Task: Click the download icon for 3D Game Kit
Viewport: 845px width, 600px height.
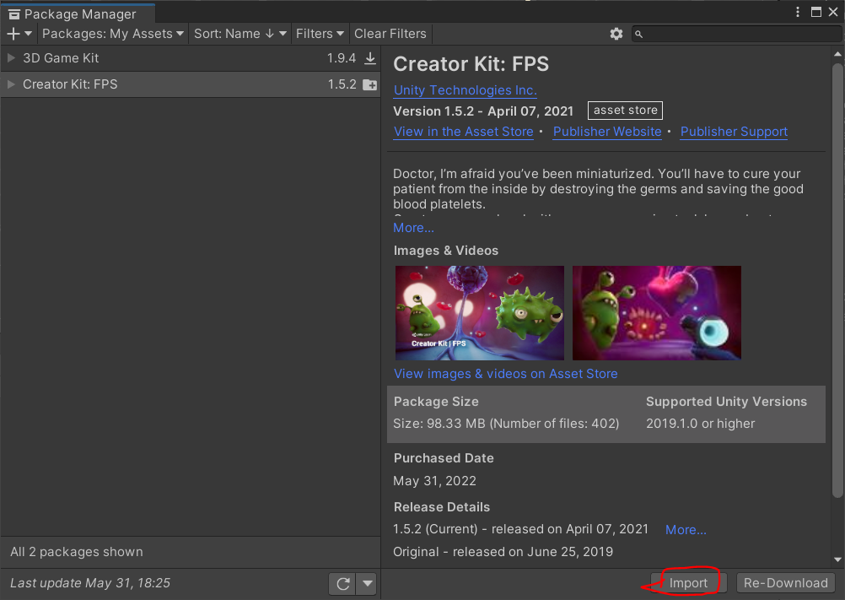Action: [x=370, y=58]
